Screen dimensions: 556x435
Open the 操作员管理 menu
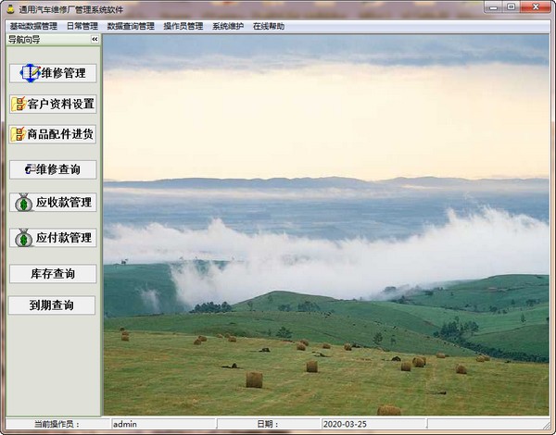tap(183, 26)
